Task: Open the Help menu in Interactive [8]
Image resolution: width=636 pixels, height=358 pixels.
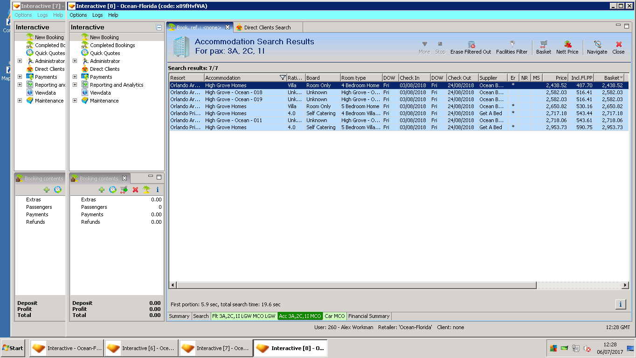Action: coord(113,15)
